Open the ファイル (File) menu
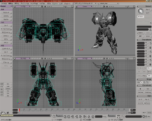The height and width of the screenshot is (121, 152). coord(4,3)
